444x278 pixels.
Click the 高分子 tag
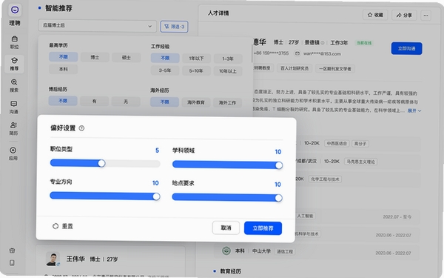[360, 144]
